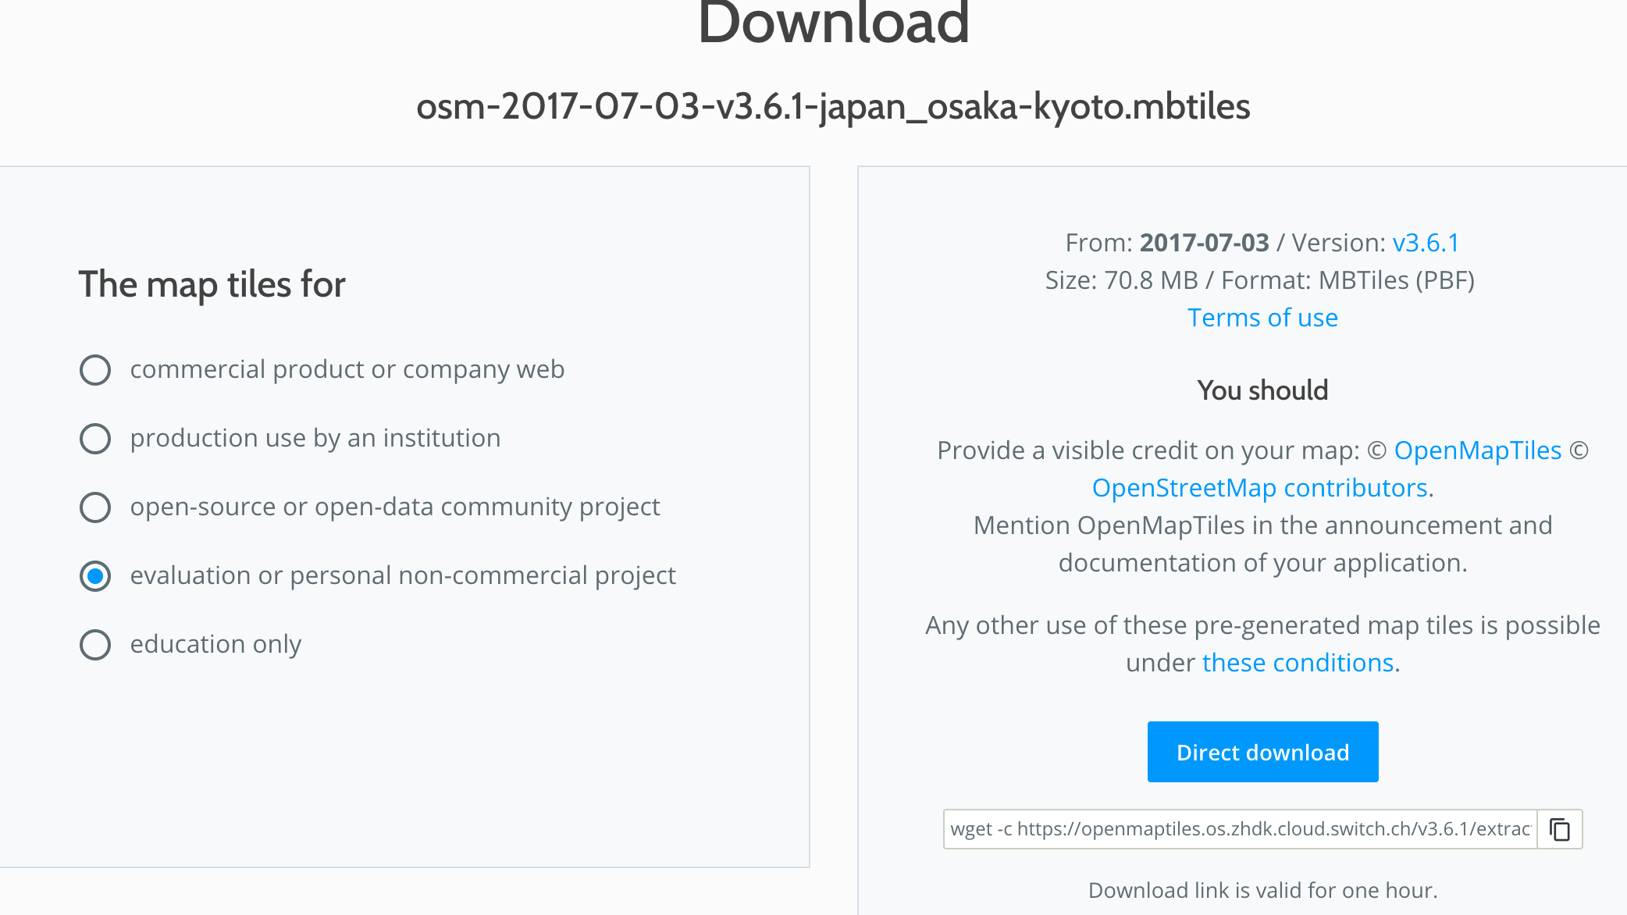Viewport: 1627px width, 915px height.
Task: Copy the wget command to clipboard
Action: 1558,830
